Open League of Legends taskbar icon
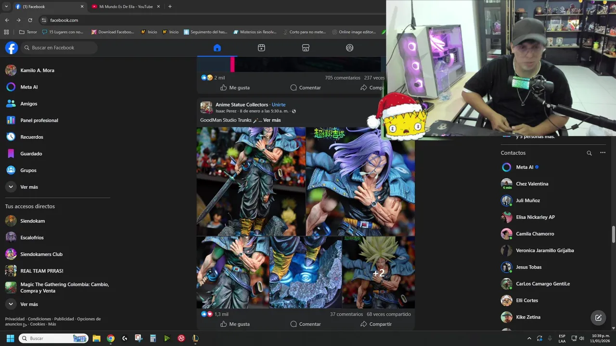The image size is (616, 346). coord(195,338)
